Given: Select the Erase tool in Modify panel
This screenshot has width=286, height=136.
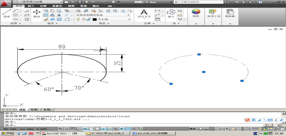Looking at the screenshot, I should (46, 19).
